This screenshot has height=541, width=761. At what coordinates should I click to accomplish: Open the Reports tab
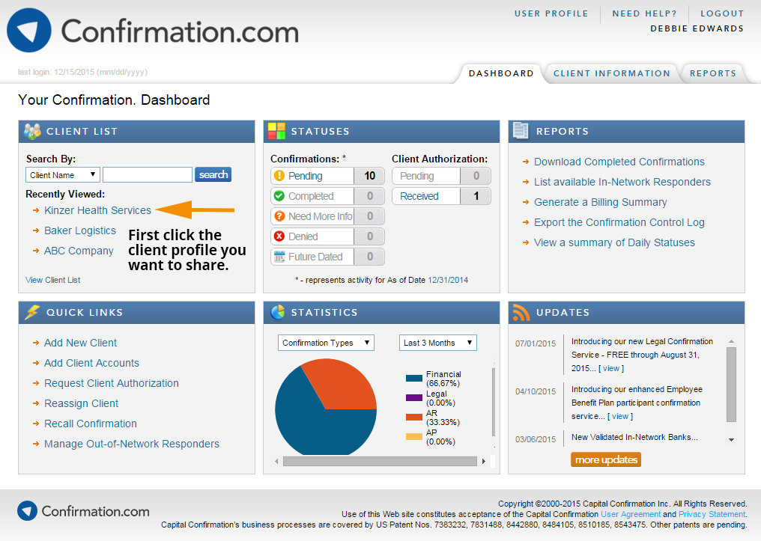(712, 73)
